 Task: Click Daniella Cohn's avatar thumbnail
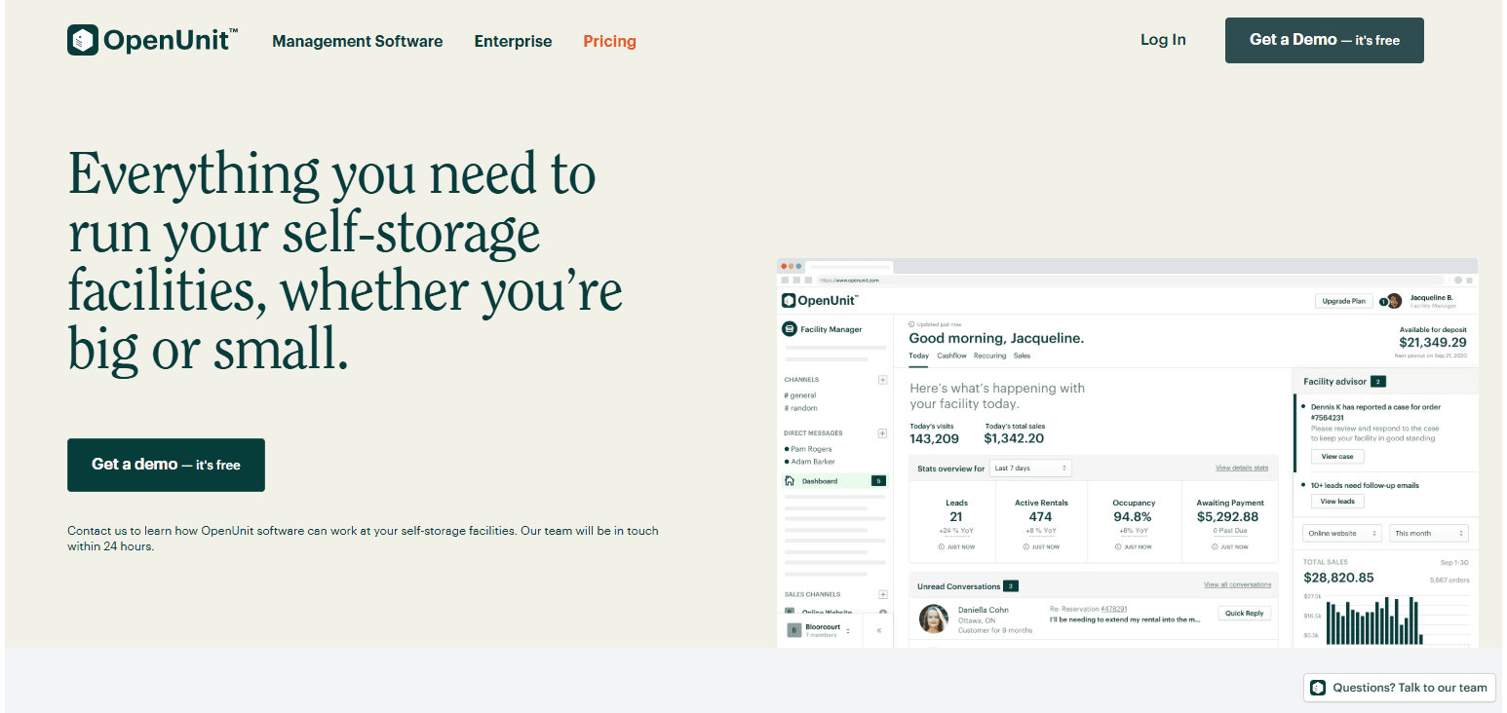pos(934,619)
